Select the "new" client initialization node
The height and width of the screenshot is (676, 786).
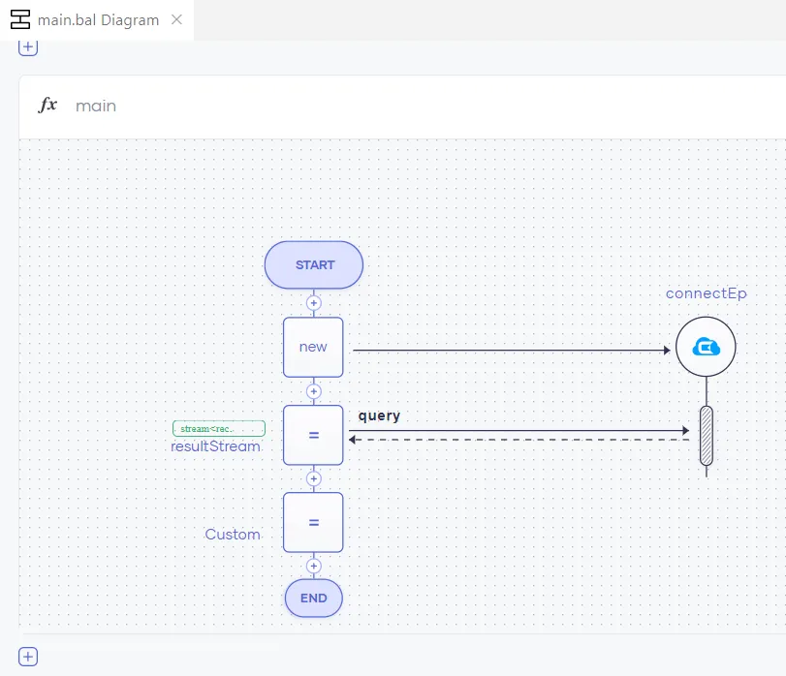point(313,346)
